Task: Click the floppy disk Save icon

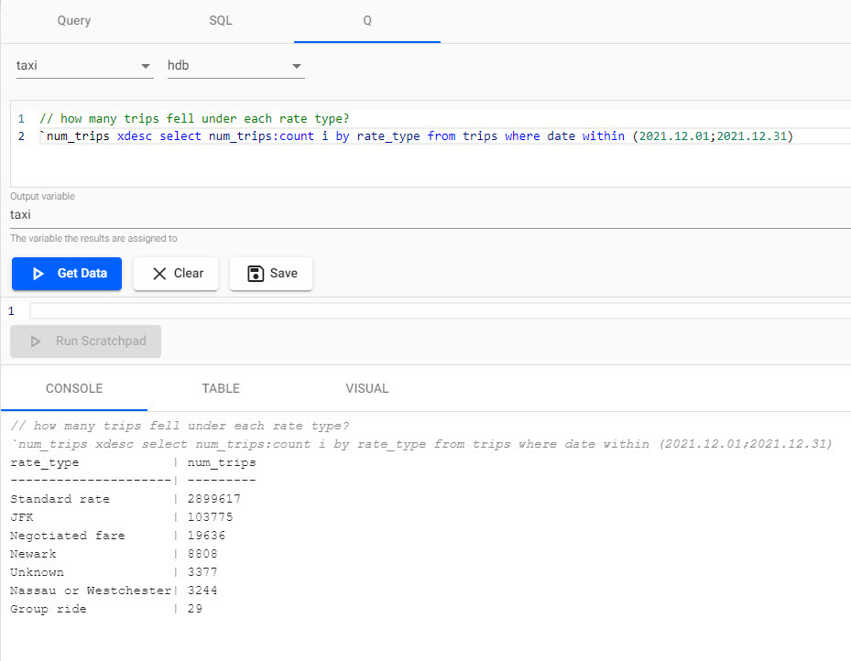Action: pos(256,274)
